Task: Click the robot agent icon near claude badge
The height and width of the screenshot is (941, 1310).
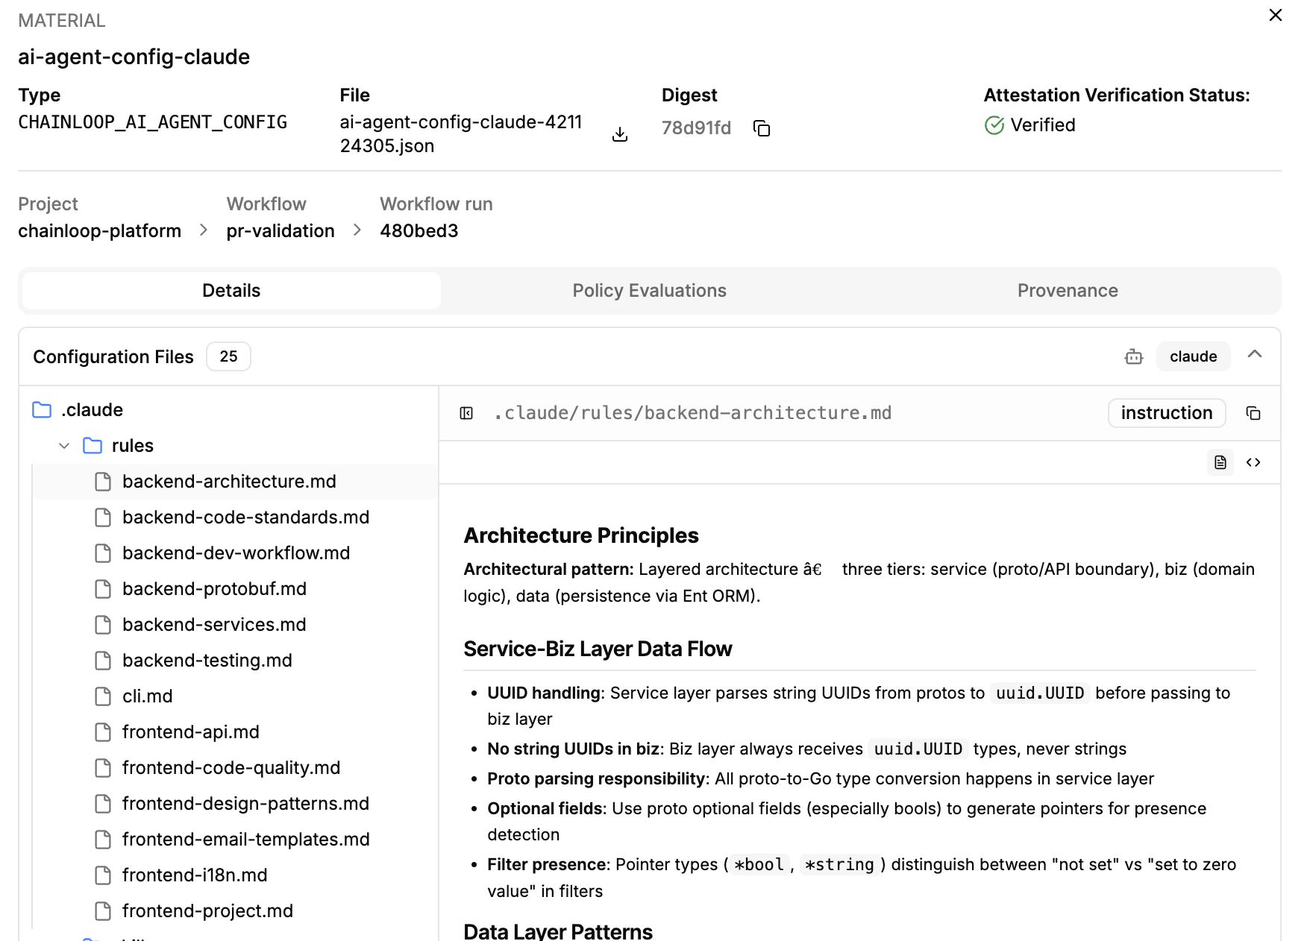Action: pyautogui.click(x=1133, y=356)
